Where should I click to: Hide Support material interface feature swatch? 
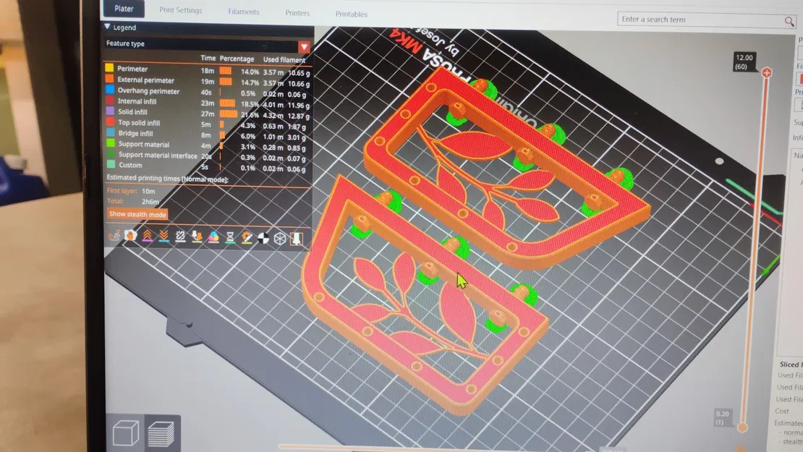click(x=111, y=154)
